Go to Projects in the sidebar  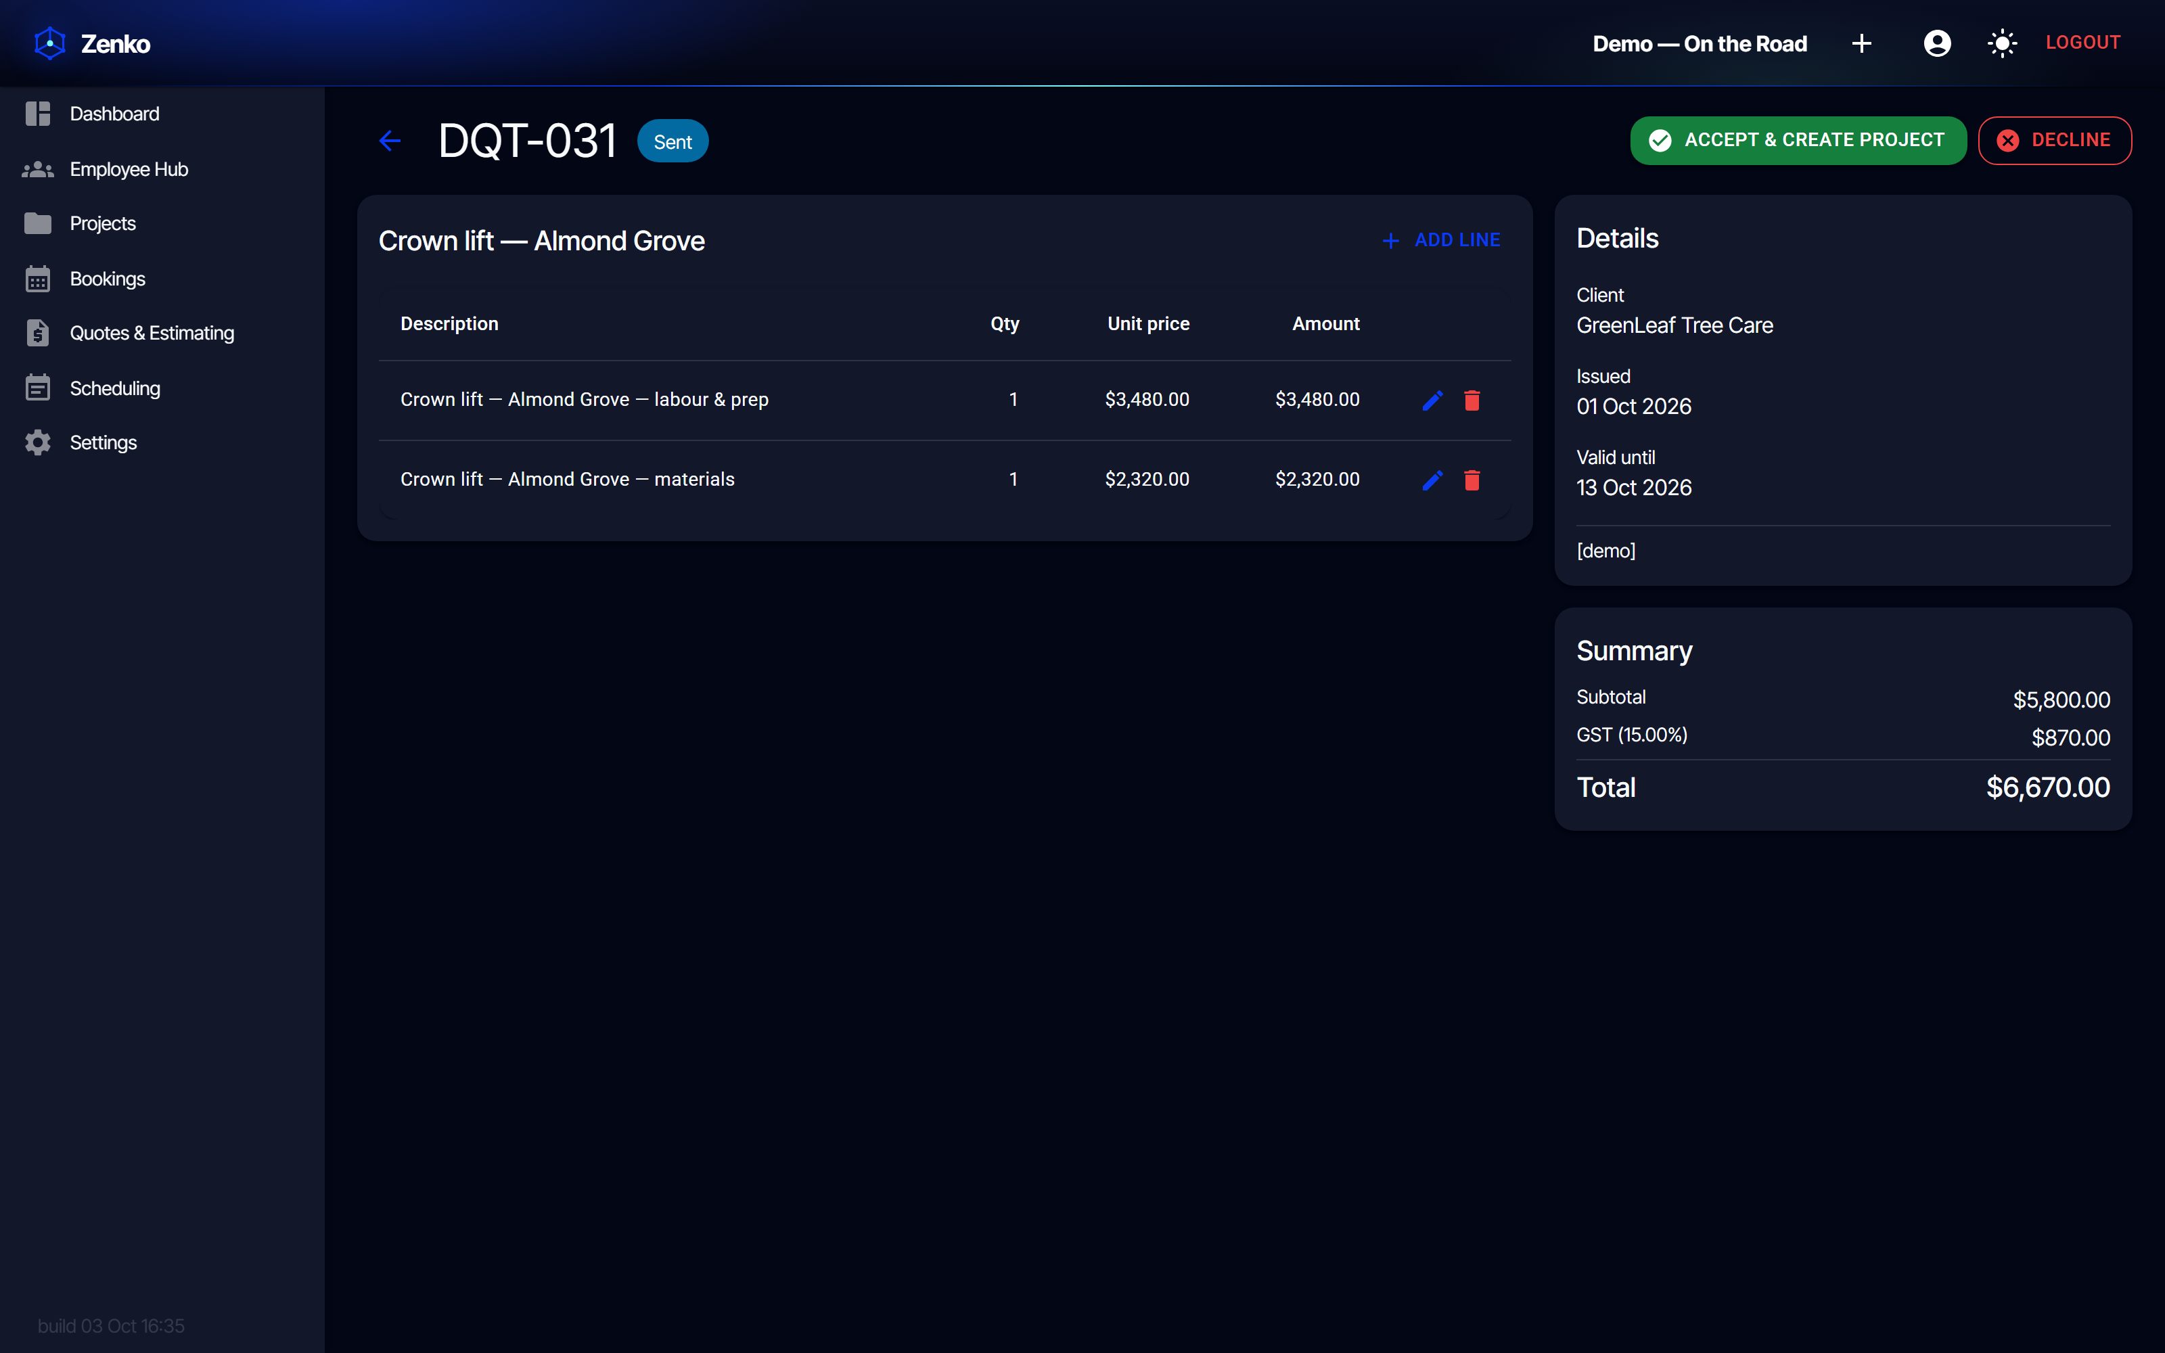(162, 224)
